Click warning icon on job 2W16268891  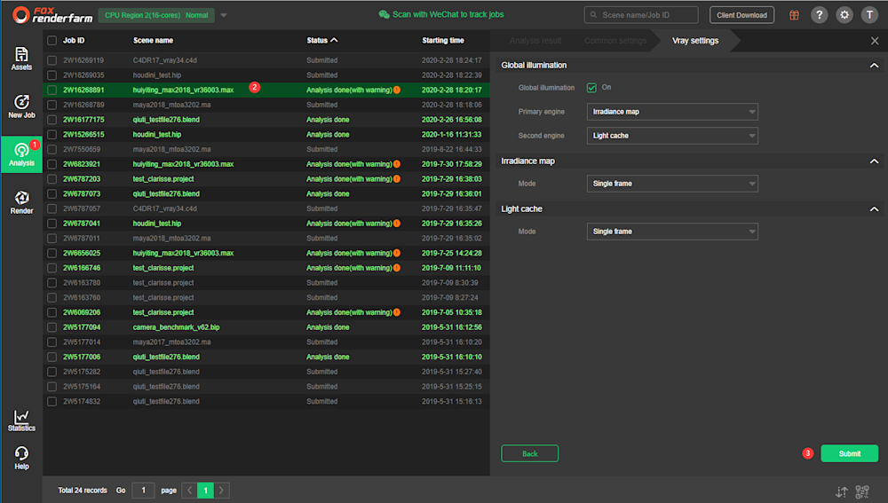pos(397,90)
